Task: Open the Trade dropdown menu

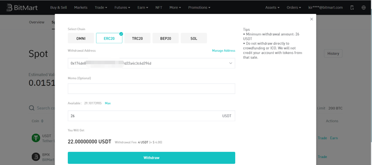Action: [x=101, y=8]
